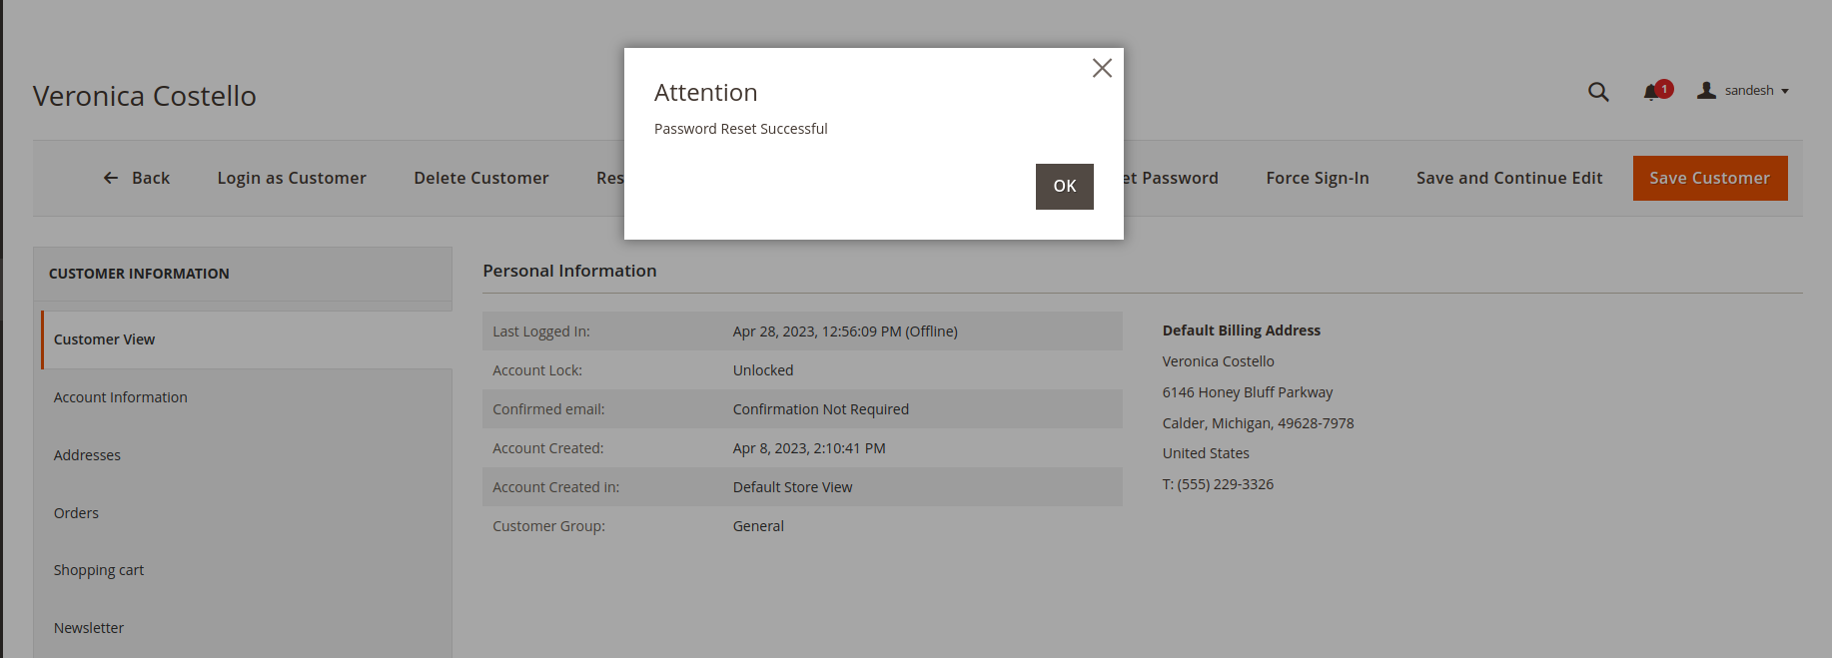1832x658 pixels.
Task: Click the Force Sign-In button
Action: (x=1317, y=178)
